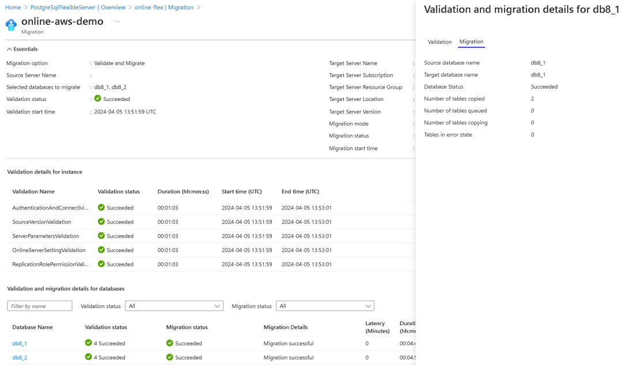Click the green check icon for AuthenticationAndConnectivity validation
636x365 pixels.
101,208
